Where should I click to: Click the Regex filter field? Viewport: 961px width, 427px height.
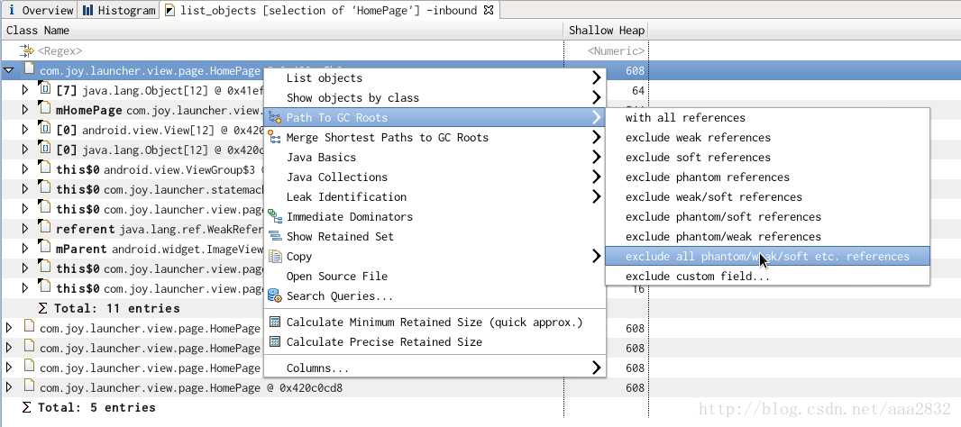point(282,50)
